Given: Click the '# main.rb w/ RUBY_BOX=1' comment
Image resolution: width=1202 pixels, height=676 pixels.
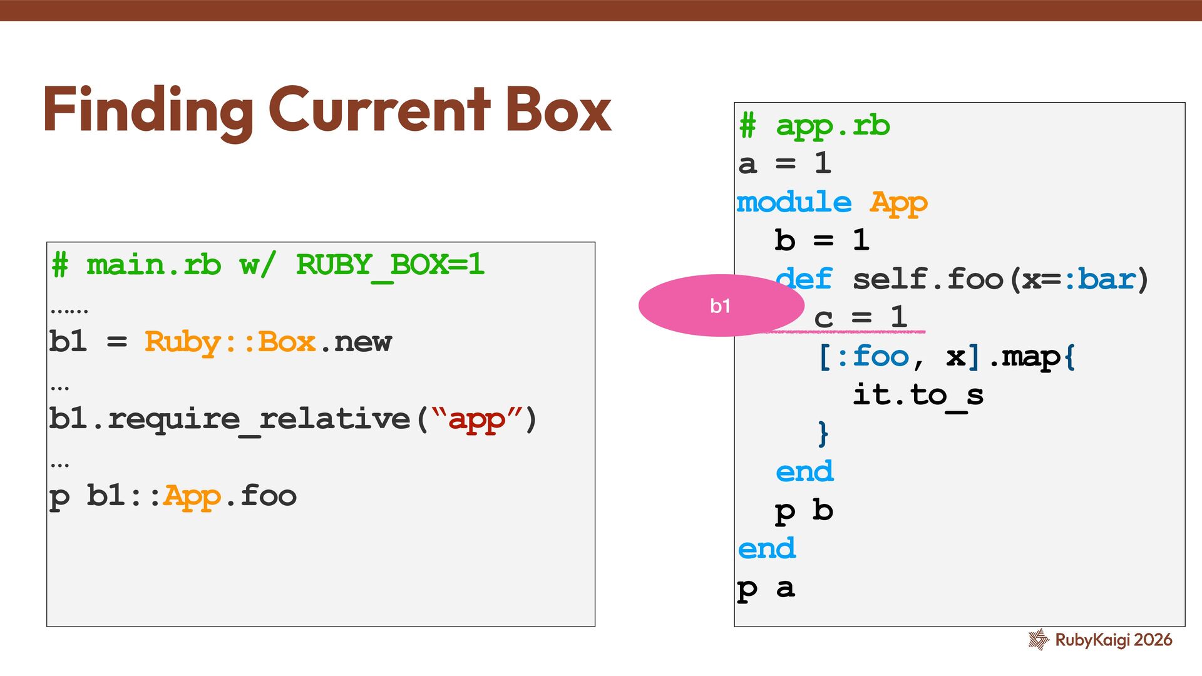Looking at the screenshot, I should pos(268,265).
